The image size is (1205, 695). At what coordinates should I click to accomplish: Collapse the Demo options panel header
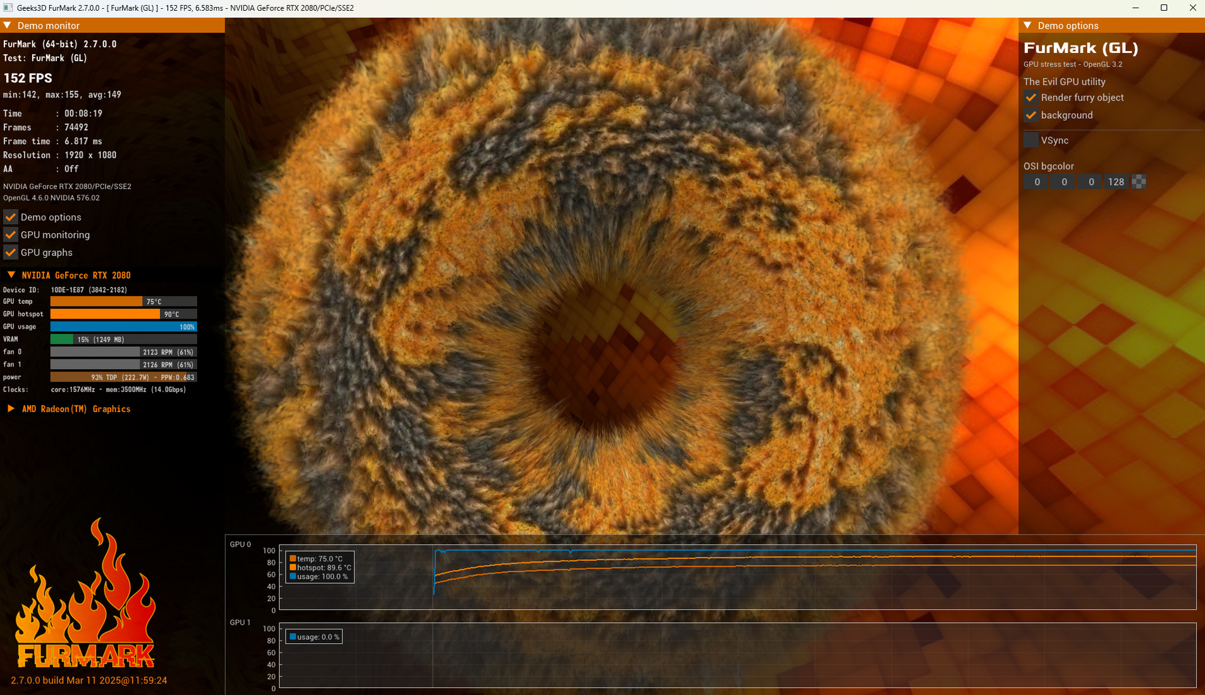pyautogui.click(x=1027, y=25)
